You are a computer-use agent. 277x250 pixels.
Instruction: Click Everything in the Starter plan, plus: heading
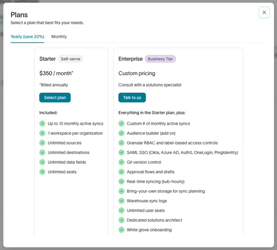point(152,113)
